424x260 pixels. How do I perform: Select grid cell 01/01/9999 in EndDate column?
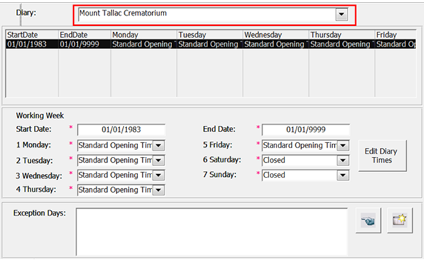pos(84,44)
